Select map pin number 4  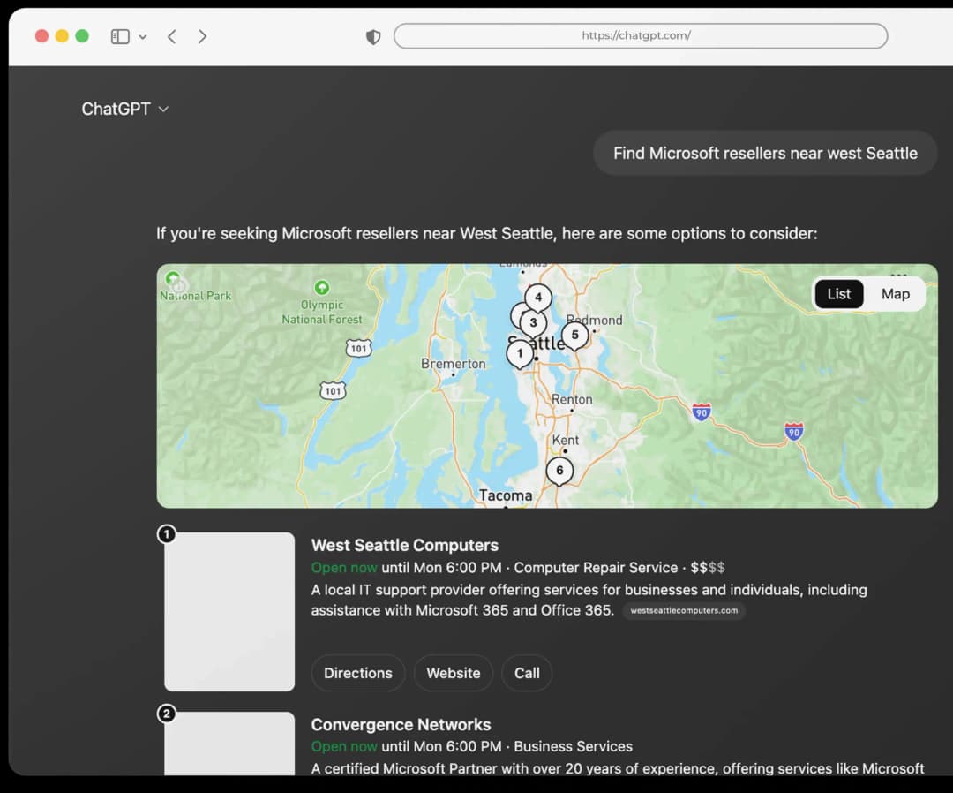538,297
